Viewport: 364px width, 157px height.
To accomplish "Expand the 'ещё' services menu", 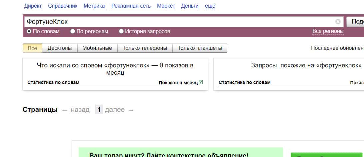I will (x=210, y=6).
